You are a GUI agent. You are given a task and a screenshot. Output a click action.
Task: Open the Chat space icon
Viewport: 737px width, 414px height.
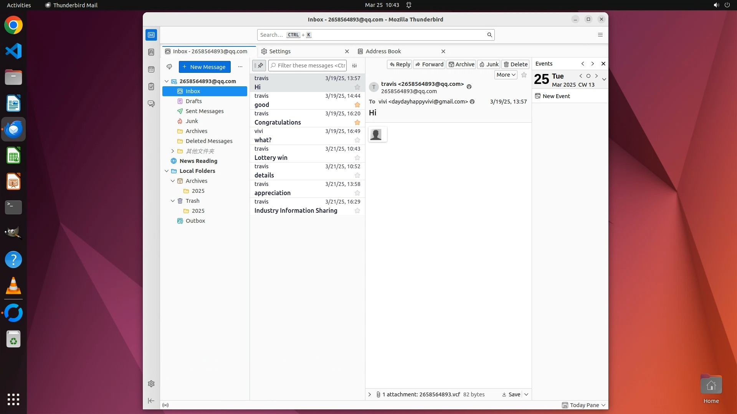click(x=151, y=104)
